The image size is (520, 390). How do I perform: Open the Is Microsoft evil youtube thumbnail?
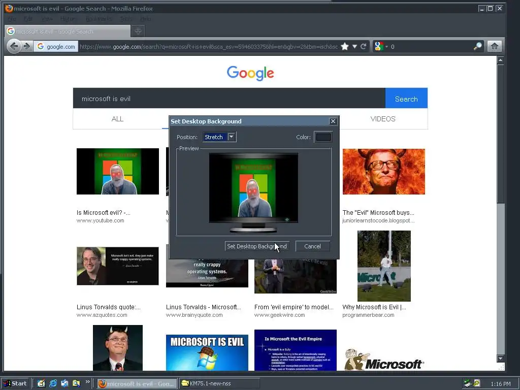coord(118,171)
